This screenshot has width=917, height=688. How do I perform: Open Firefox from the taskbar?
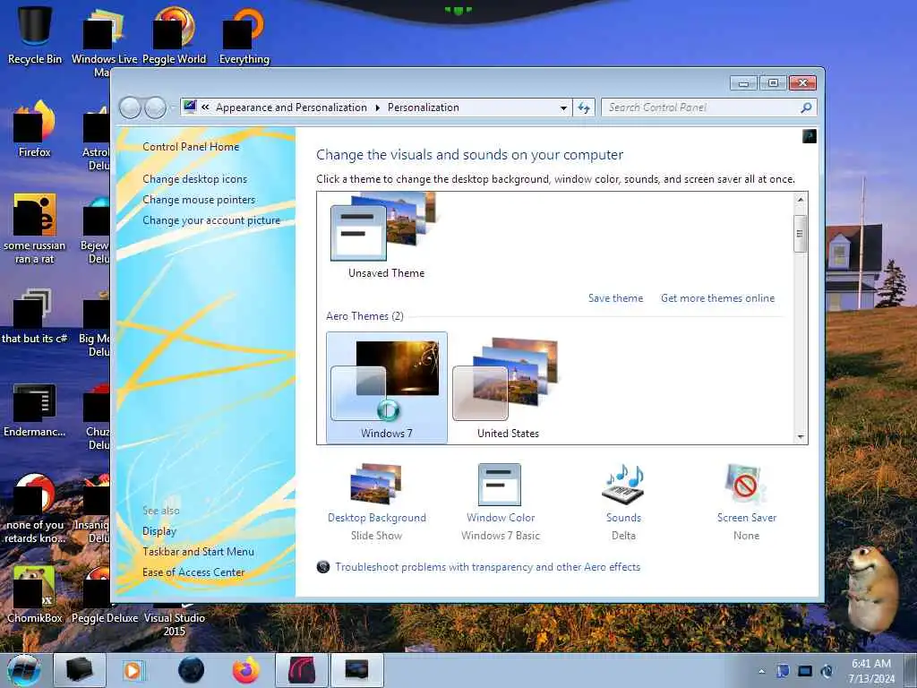pyautogui.click(x=246, y=670)
